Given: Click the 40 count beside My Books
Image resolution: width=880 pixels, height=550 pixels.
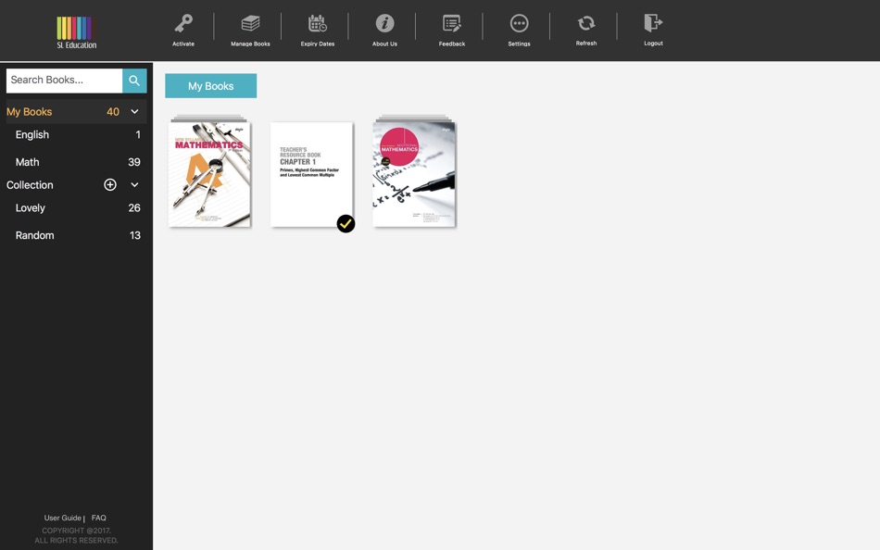Looking at the screenshot, I should pyautogui.click(x=113, y=112).
